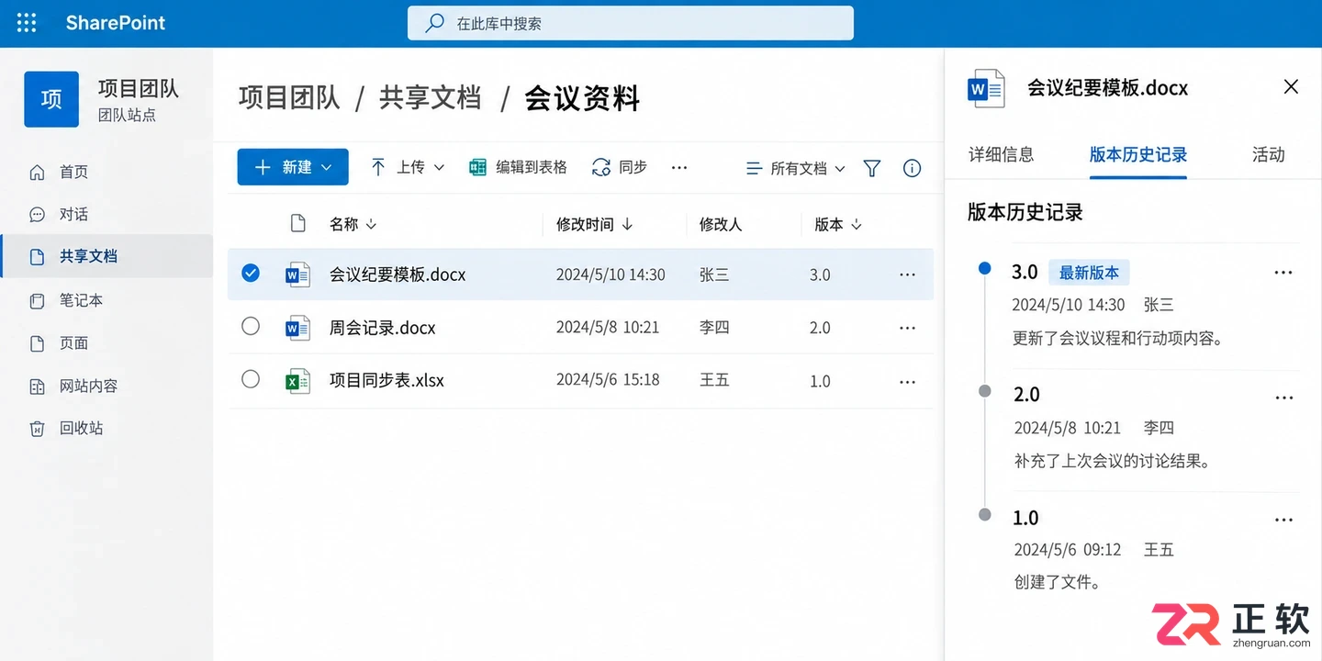Open the 版本 column header menu

838,224
